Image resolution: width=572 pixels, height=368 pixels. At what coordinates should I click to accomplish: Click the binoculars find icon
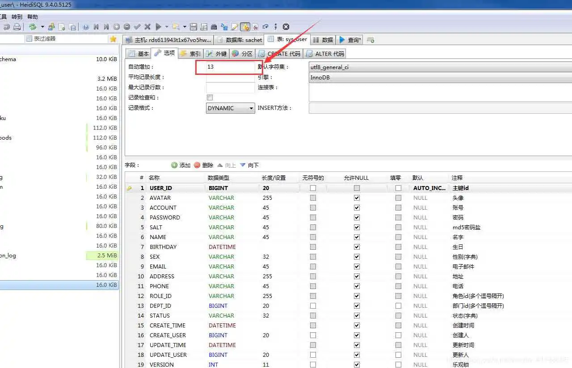pyautogui.click(x=214, y=27)
